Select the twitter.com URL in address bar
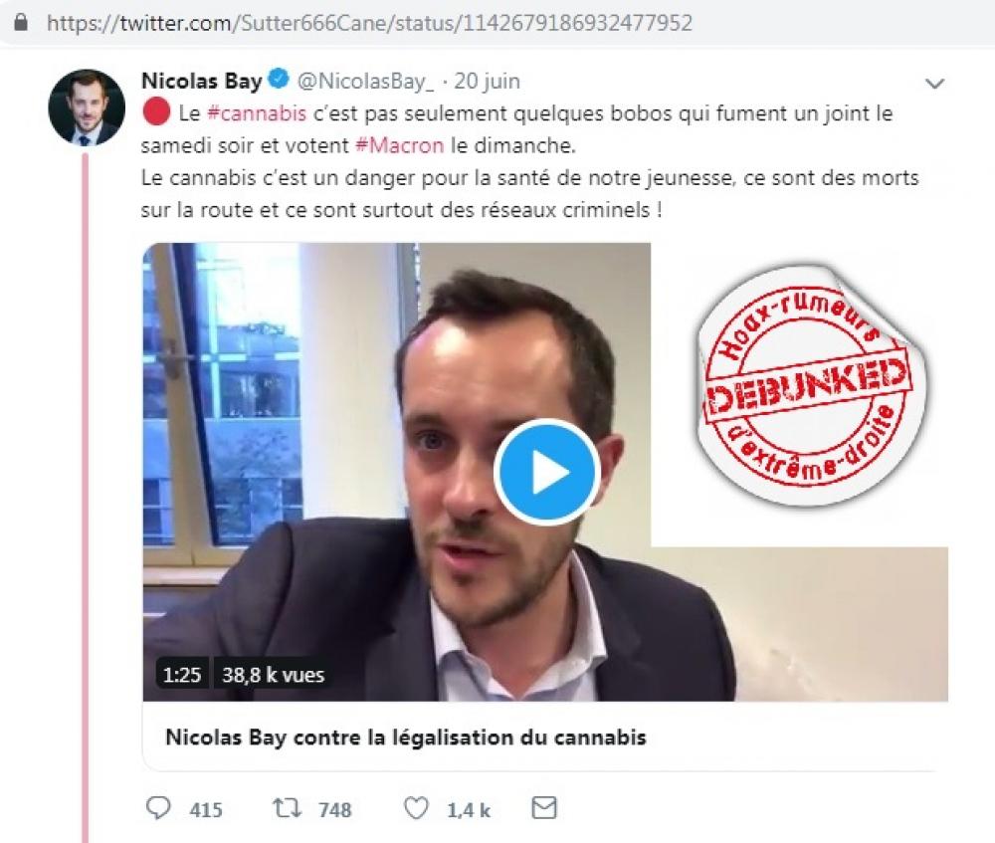995x843 pixels. click(x=370, y=23)
